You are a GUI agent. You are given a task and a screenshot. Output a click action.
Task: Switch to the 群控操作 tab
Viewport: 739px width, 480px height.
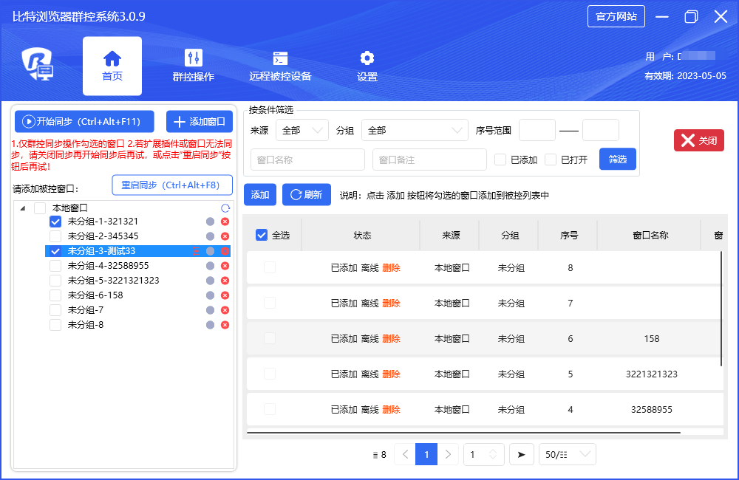194,65
